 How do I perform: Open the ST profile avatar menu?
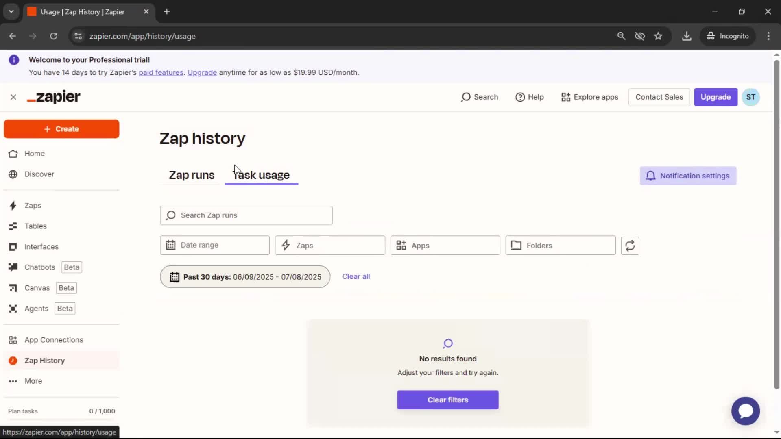[750, 97]
